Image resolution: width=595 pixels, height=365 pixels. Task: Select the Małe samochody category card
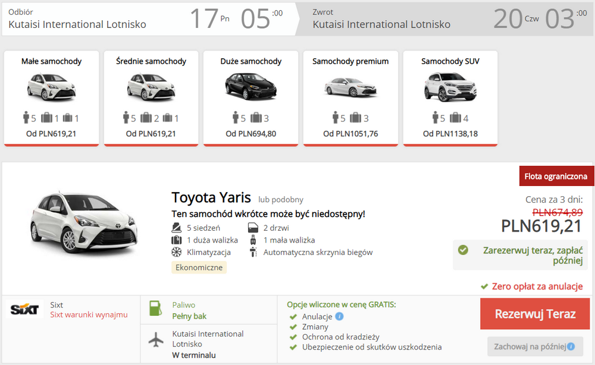click(51, 98)
